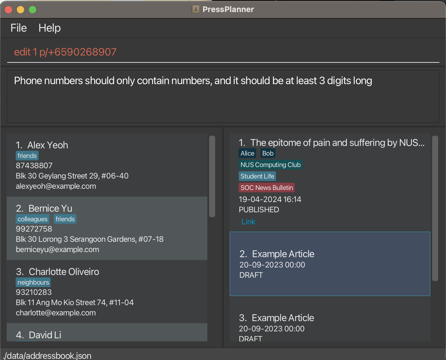This screenshot has height=360, width=446.
Task: Select article The epitome of pain and suffering
Action: coord(338,143)
